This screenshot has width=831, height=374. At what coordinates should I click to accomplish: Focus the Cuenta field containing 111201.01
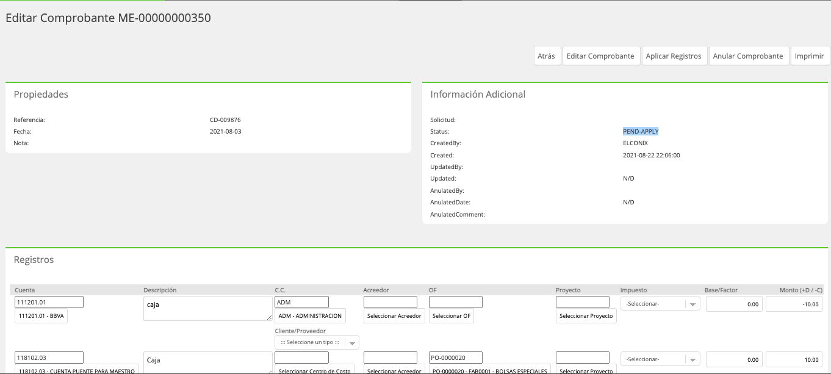(49, 302)
